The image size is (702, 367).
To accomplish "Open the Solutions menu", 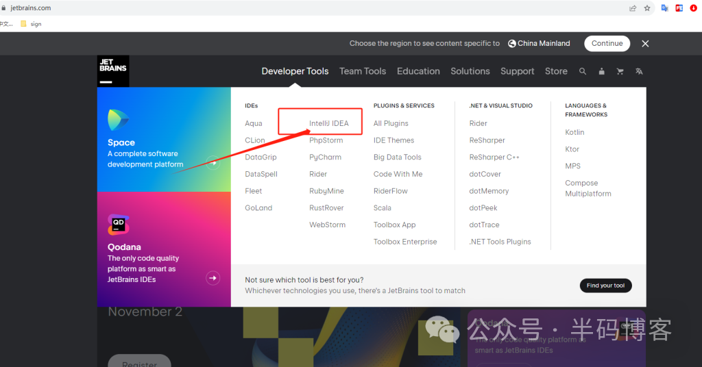I will 470,71.
